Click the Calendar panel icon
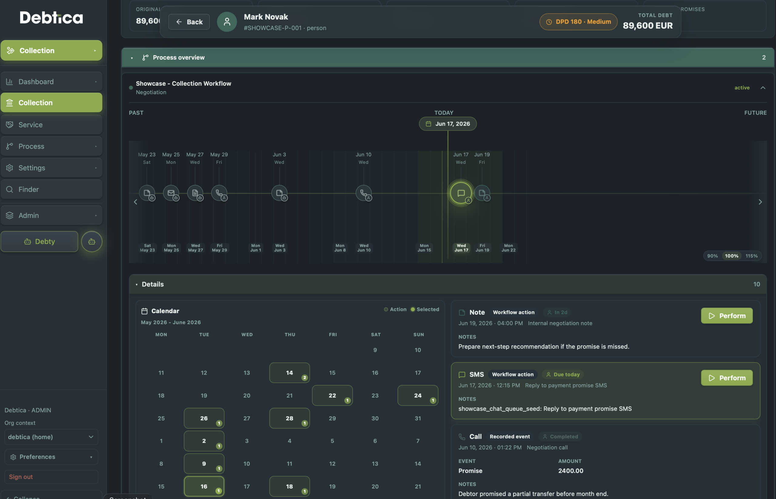The width and height of the screenshot is (776, 499). click(145, 311)
